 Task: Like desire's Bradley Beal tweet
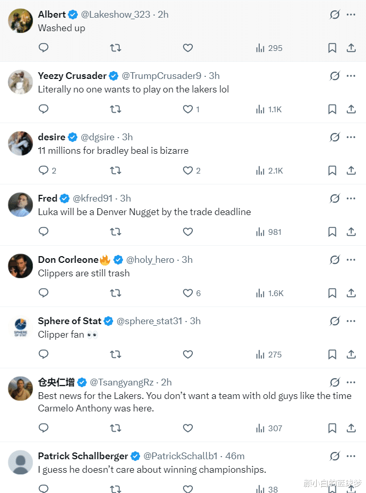(188, 170)
